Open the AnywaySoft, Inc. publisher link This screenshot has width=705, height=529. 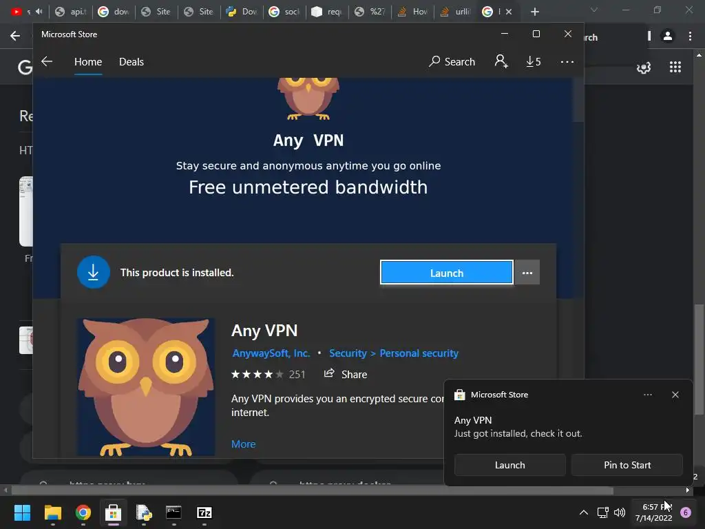click(271, 353)
